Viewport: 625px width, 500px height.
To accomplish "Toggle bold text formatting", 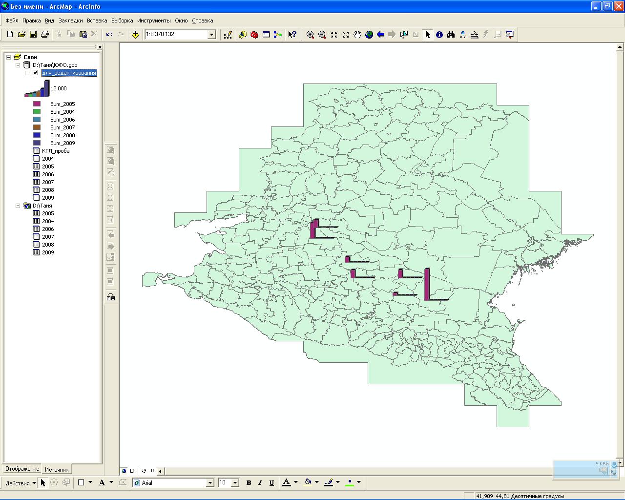I will pyautogui.click(x=249, y=482).
